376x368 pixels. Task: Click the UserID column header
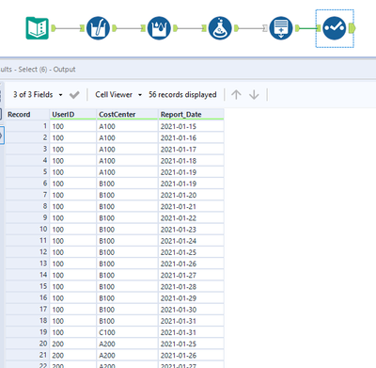tap(72, 114)
